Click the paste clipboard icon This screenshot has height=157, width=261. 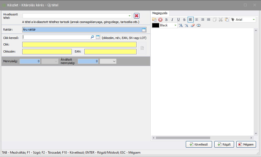(227, 20)
